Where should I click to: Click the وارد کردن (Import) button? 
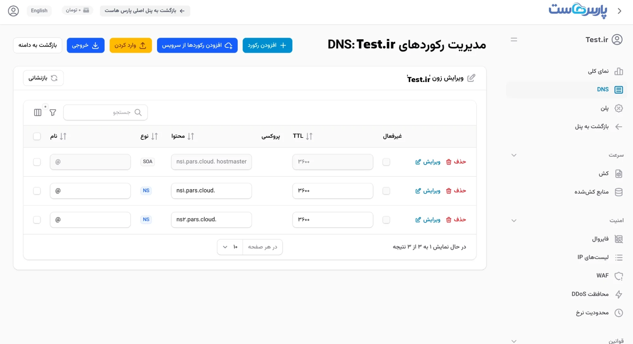coord(131,45)
